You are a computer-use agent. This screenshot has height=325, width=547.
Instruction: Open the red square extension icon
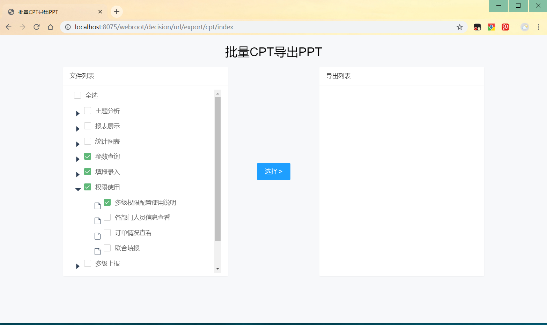pyautogui.click(x=505, y=27)
